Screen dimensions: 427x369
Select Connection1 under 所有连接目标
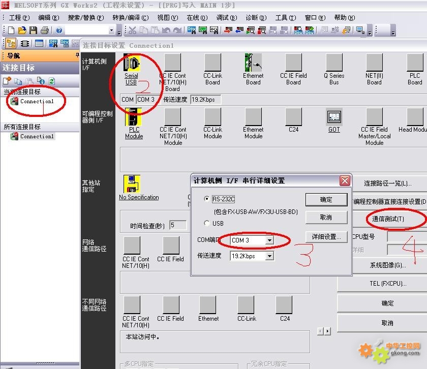[37, 136]
